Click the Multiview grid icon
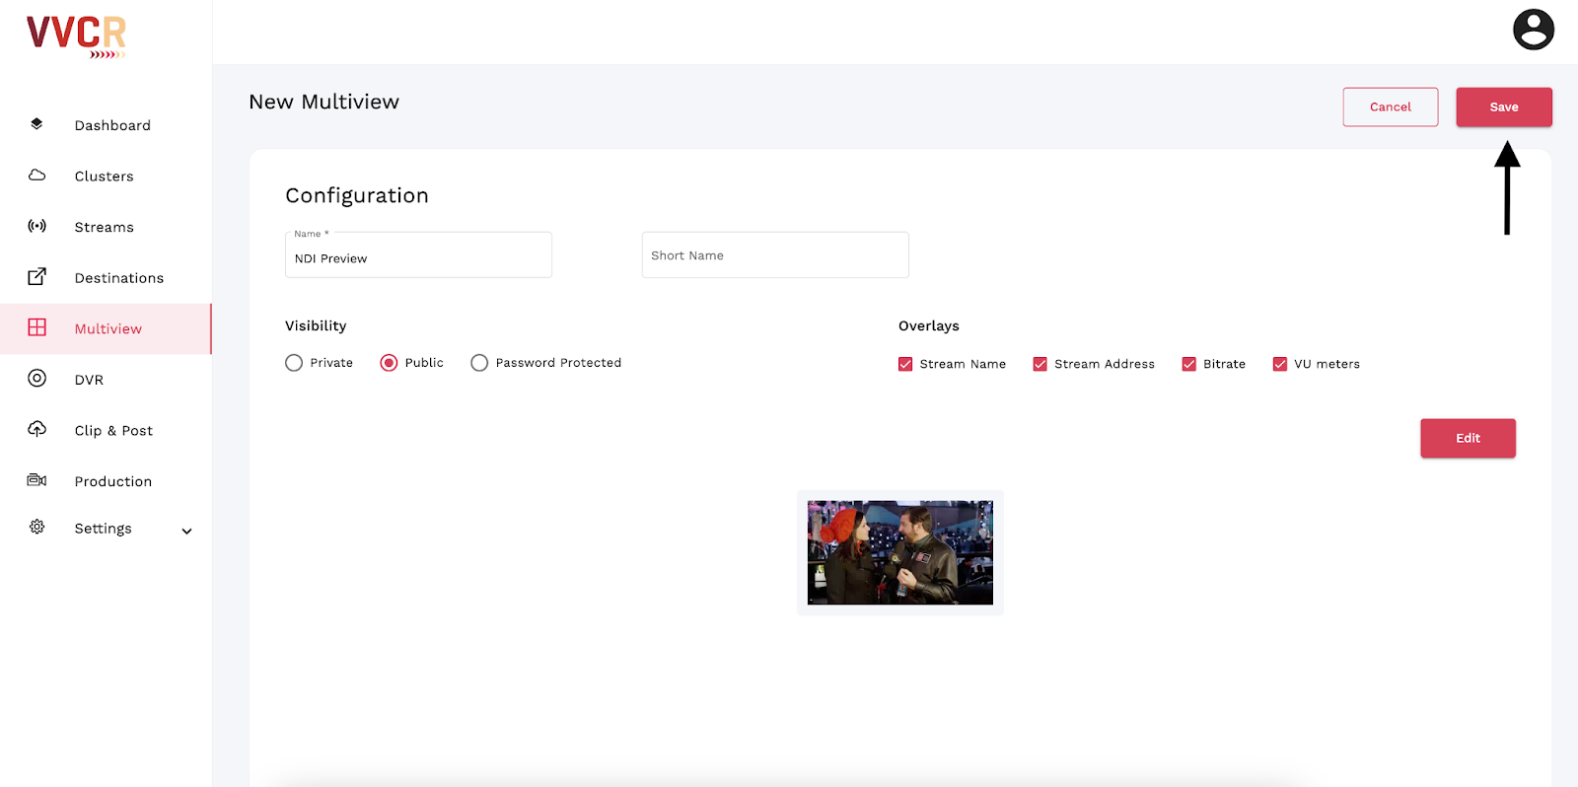 [x=36, y=327]
